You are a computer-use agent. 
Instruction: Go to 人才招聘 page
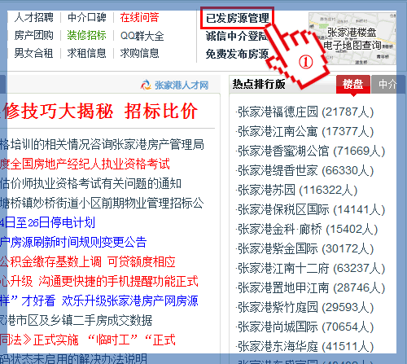pos(34,17)
